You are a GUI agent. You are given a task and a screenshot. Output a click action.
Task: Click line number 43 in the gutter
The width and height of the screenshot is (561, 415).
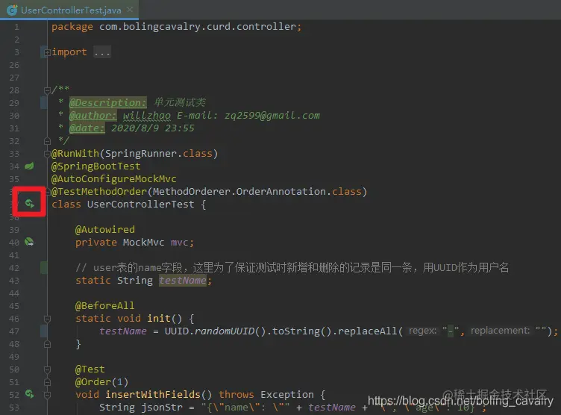tap(14, 281)
